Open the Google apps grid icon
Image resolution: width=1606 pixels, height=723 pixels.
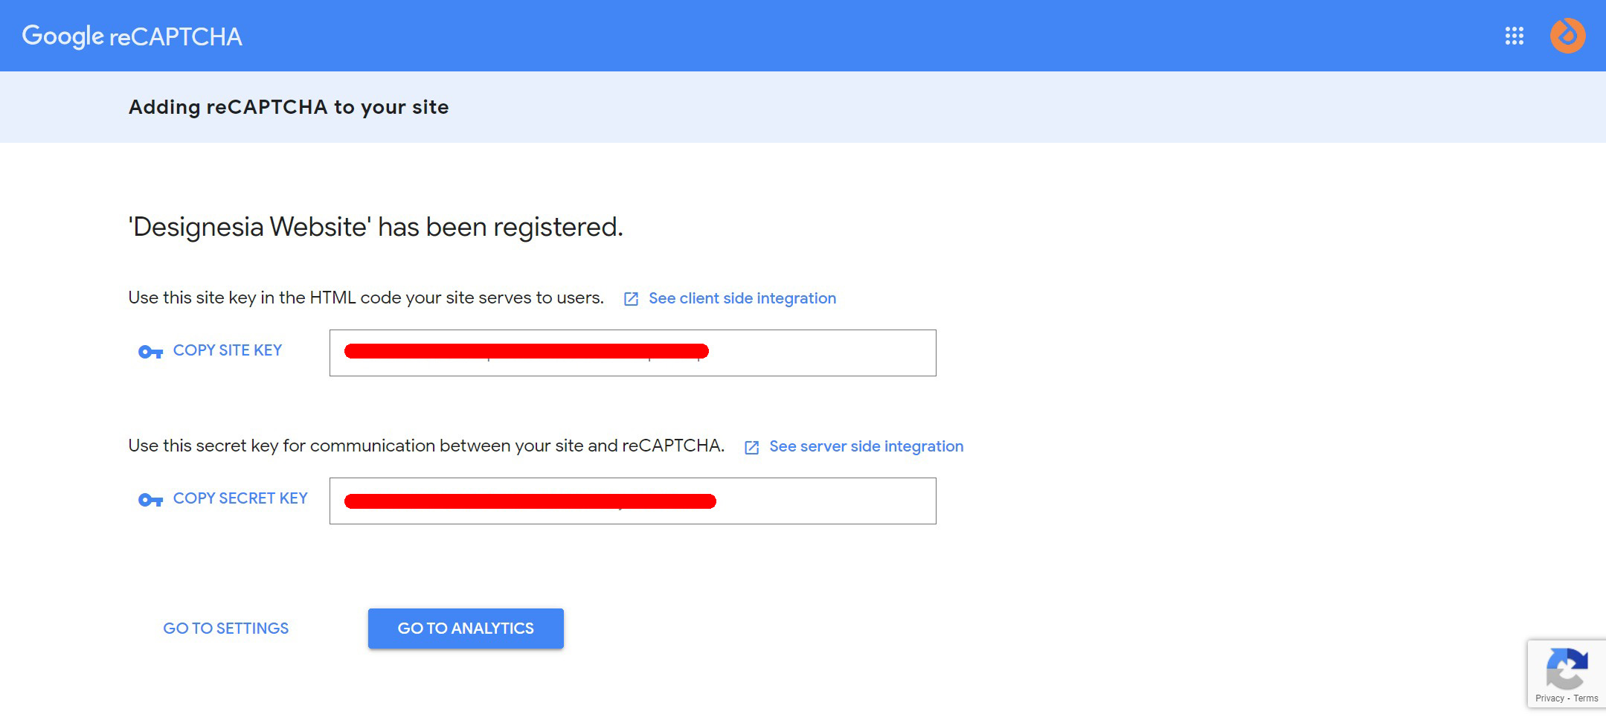coord(1514,36)
